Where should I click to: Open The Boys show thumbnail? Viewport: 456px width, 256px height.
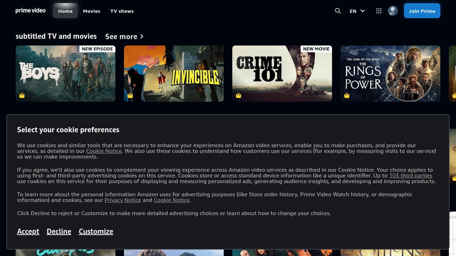click(66, 74)
